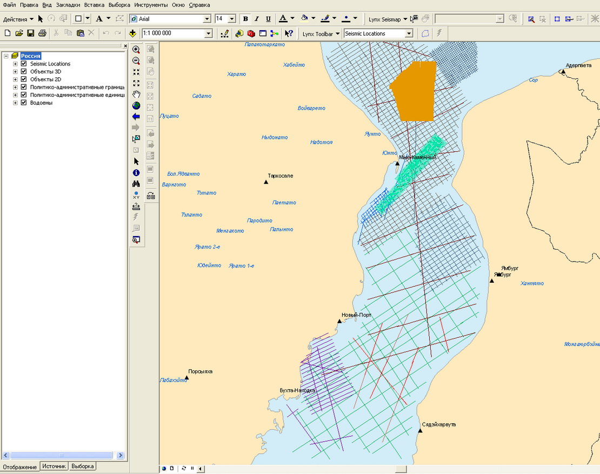600x474 pixels.
Task: Open the Инструменты menu
Action: [151, 5]
